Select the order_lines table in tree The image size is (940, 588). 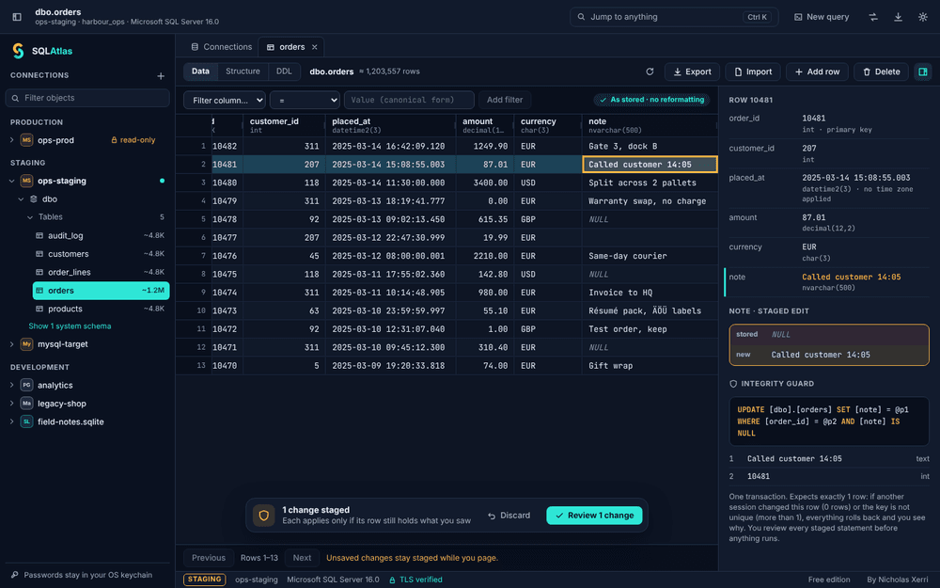pyautogui.click(x=101, y=273)
